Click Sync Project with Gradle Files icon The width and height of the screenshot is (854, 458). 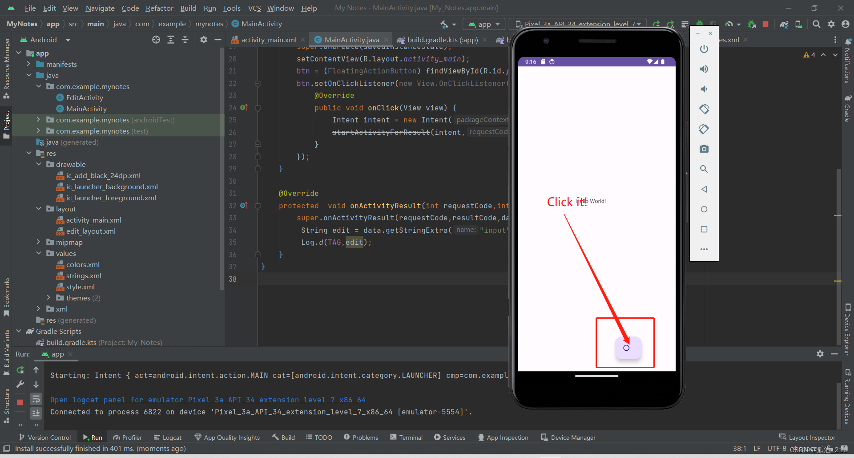pyautogui.click(x=784, y=24)
